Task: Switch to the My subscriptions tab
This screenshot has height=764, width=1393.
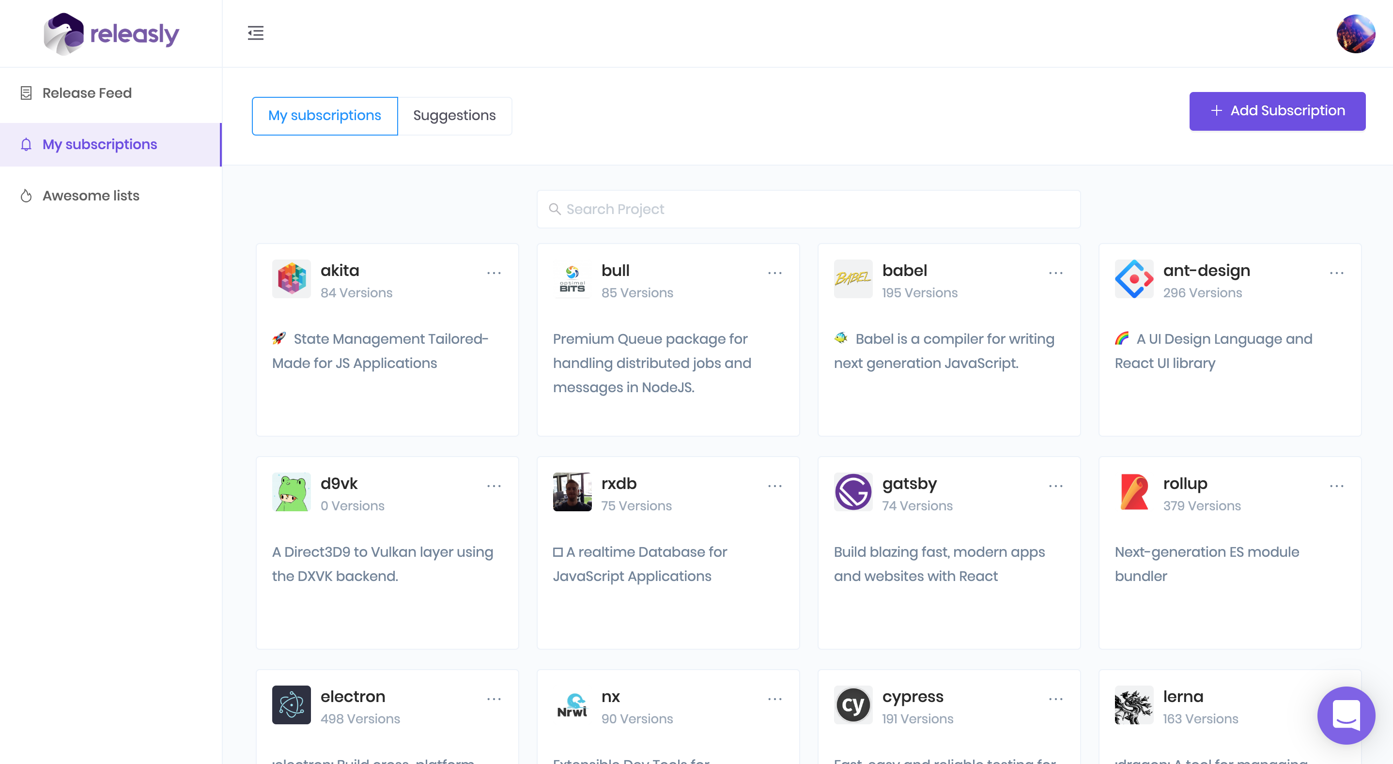Action: pos(325,116)
